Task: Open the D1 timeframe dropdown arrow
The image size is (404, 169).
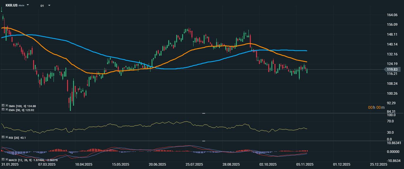Action: pyautogui.click(x=49, y=5)
